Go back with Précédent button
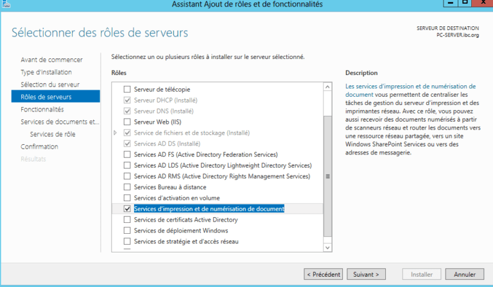Image resolution: width=493 pixels, height=287 pixels. (324, 274)
